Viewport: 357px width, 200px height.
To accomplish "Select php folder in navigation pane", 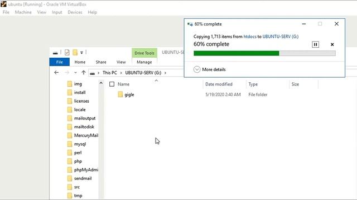I will (x=78, y=162).
